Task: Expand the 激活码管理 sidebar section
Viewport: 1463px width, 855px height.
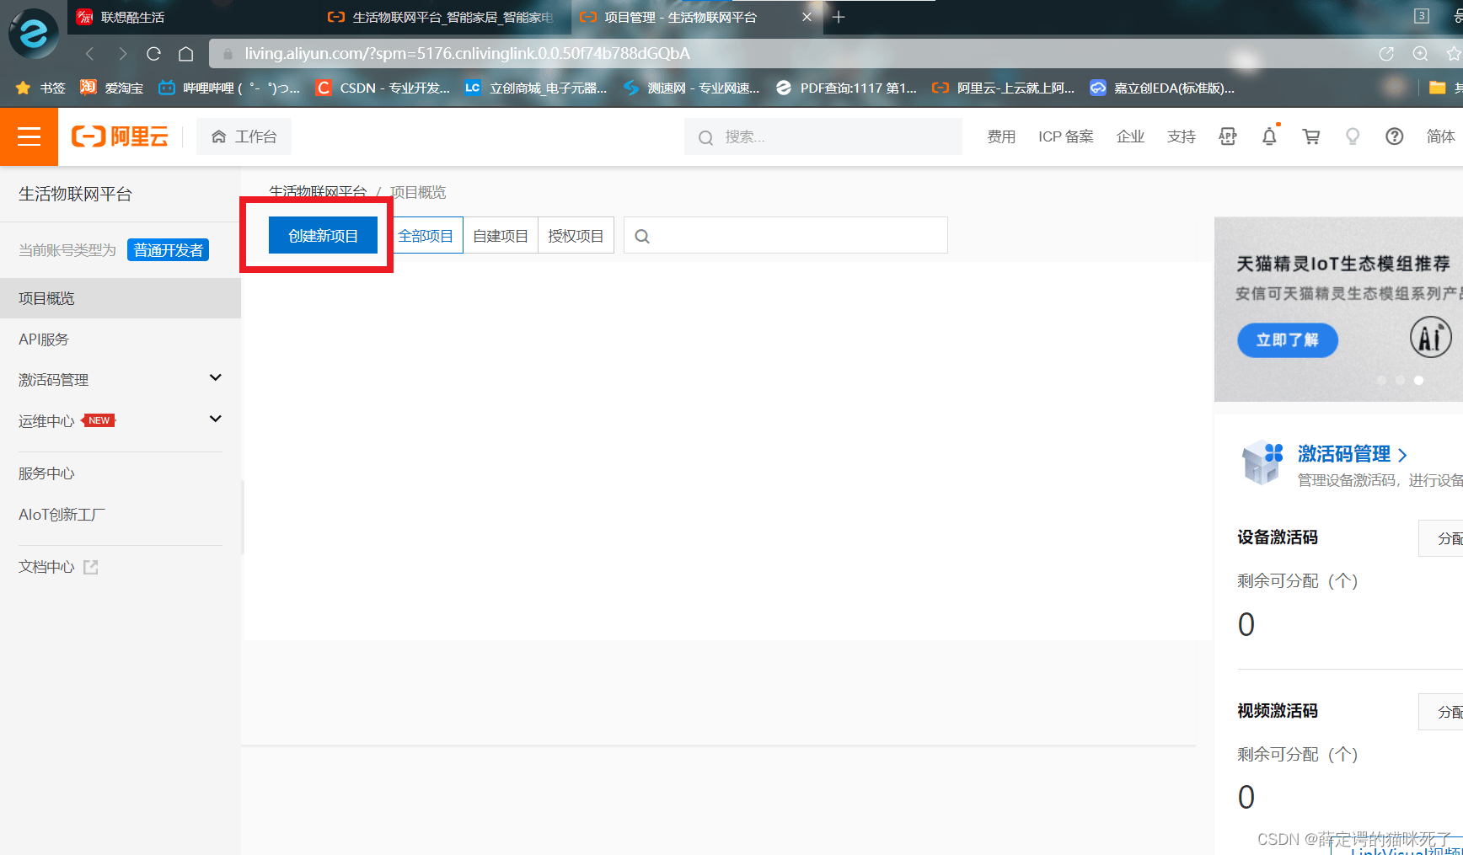Action: [x=215, y=378]
